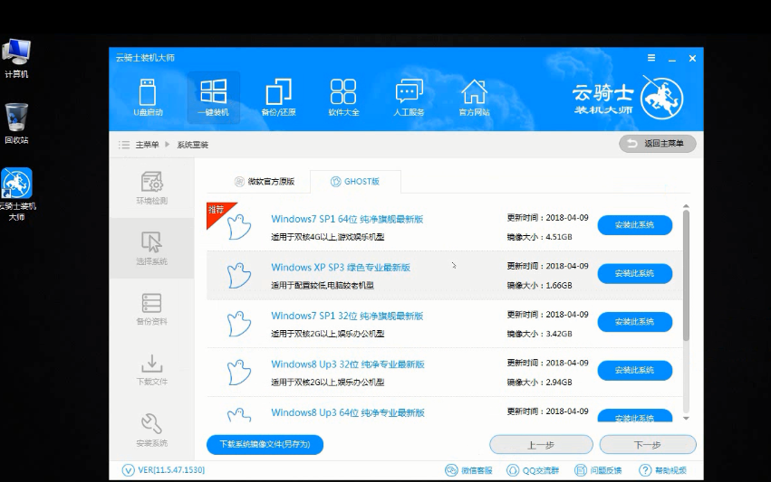The width and height of the screenshot is (771, 482).
Task: Click the scrollbar down arrow
Action: [686, 418]
